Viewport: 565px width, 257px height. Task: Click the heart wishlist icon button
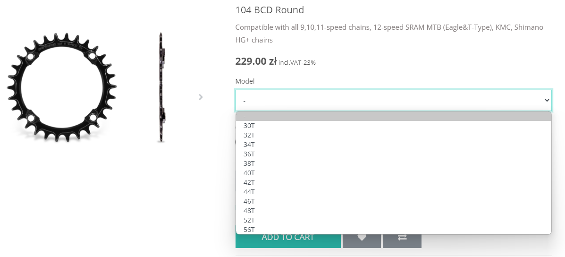tap(362, 238)
